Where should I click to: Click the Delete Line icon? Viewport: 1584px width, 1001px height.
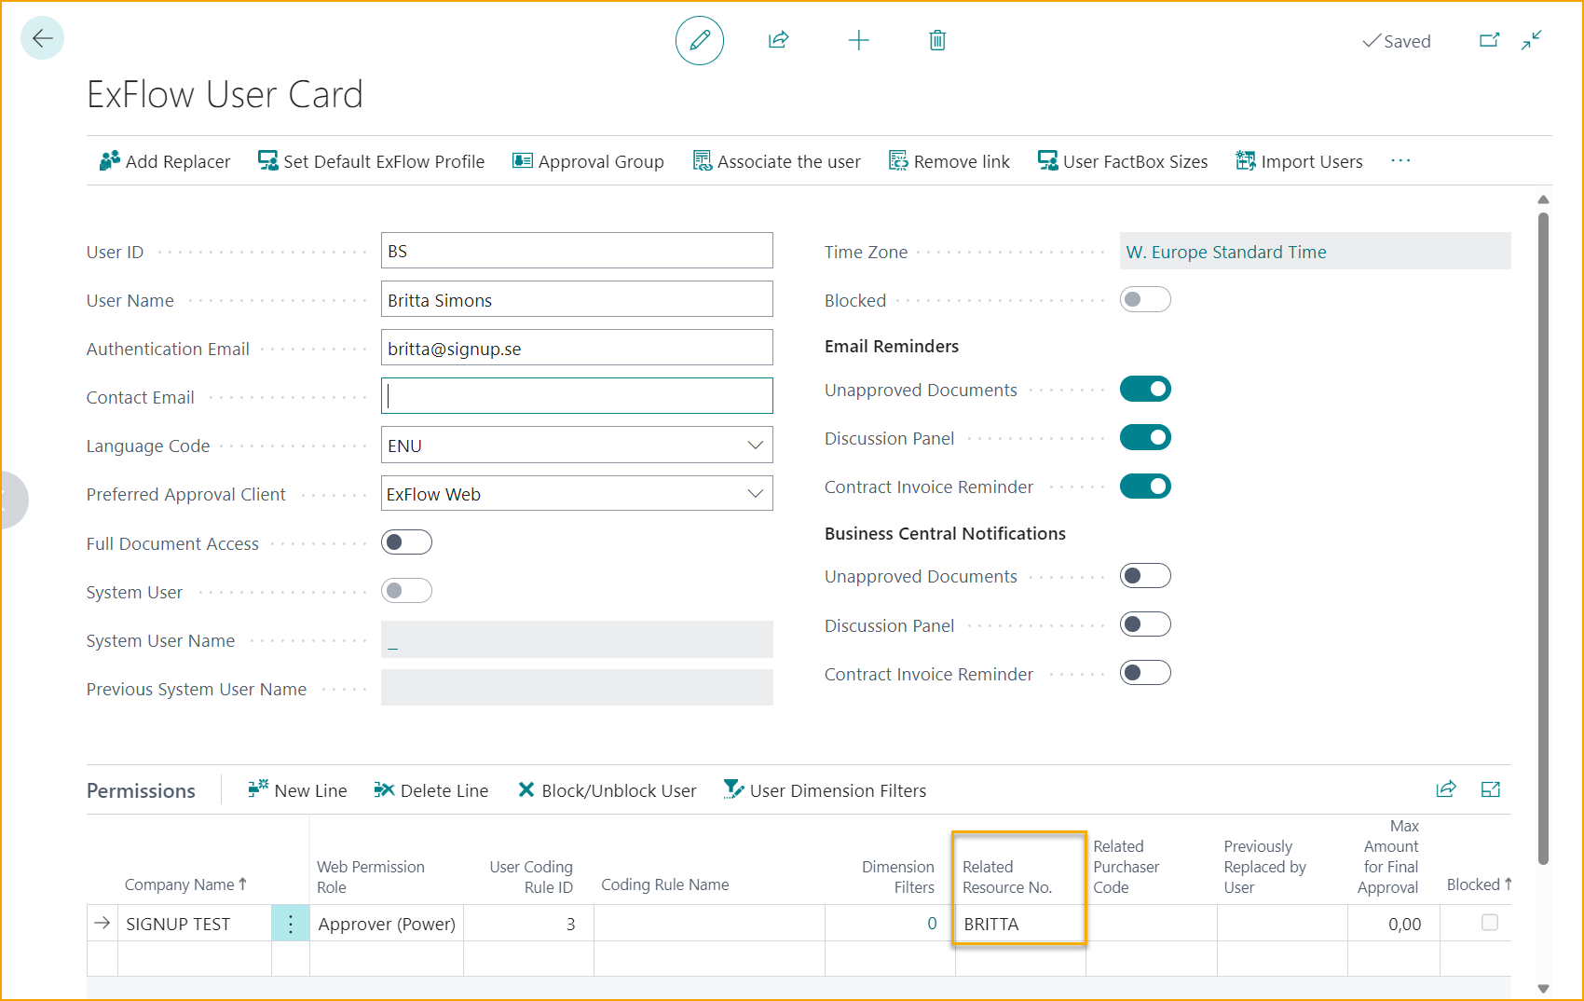click(x=384, y=789)
